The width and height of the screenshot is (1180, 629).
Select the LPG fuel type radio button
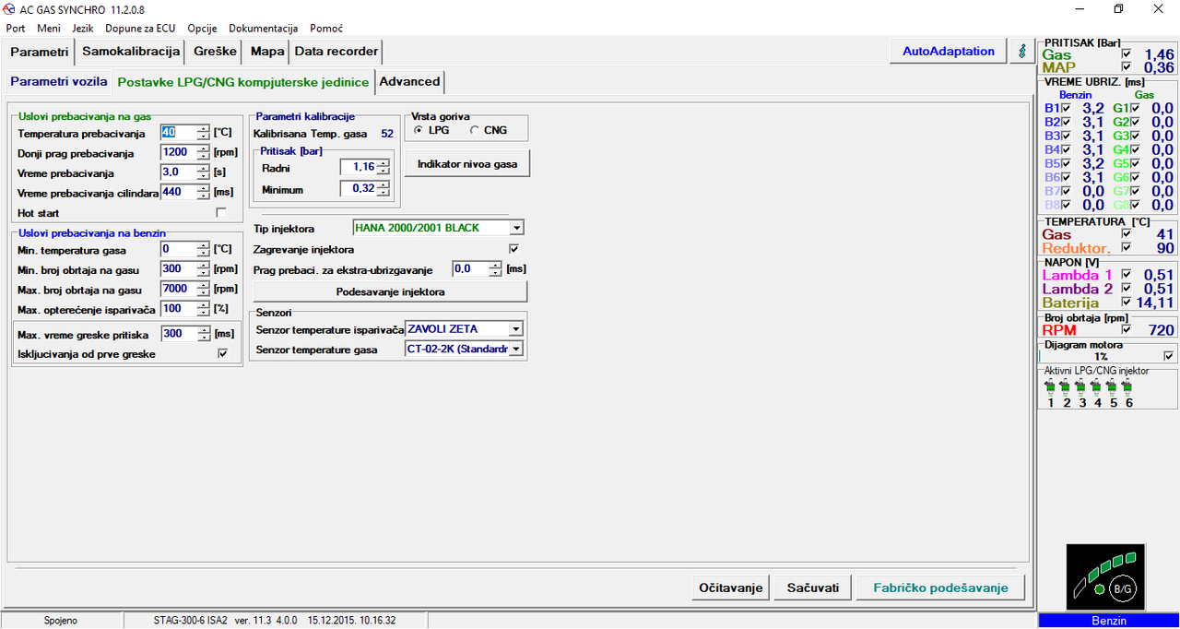pos(418,131)
